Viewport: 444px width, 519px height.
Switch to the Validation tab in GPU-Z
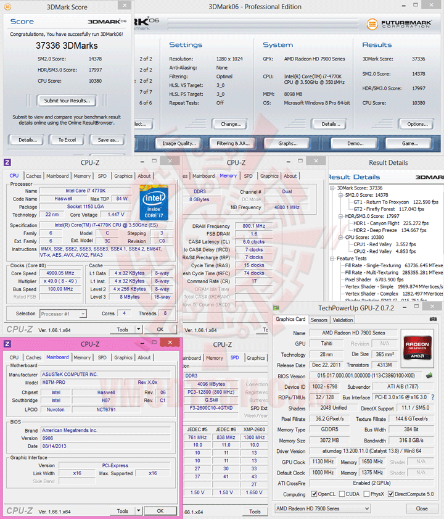tap(343, 320)
